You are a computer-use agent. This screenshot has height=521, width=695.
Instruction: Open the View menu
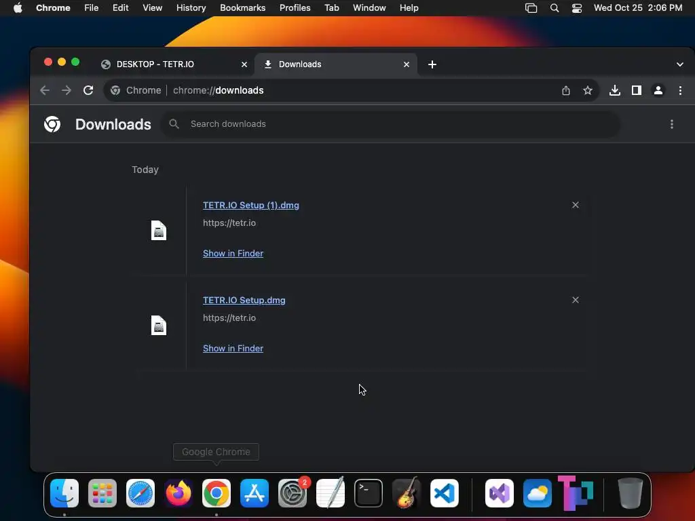click(153, 8)
